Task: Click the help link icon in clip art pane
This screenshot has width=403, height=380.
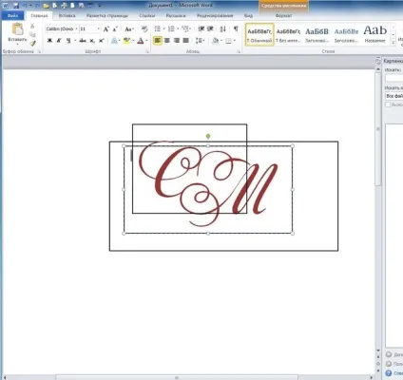Action: tap(389, 373)
